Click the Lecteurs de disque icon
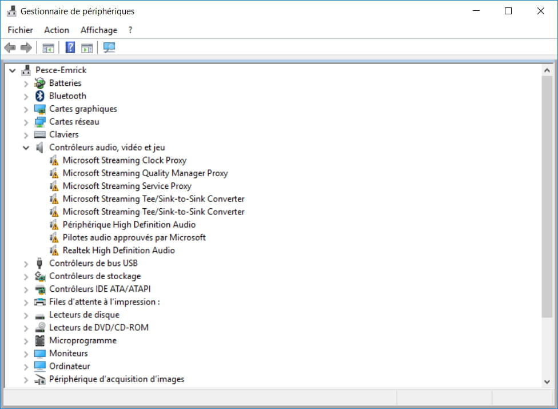The height and width of the screenshot is (409, 558). 39,316
